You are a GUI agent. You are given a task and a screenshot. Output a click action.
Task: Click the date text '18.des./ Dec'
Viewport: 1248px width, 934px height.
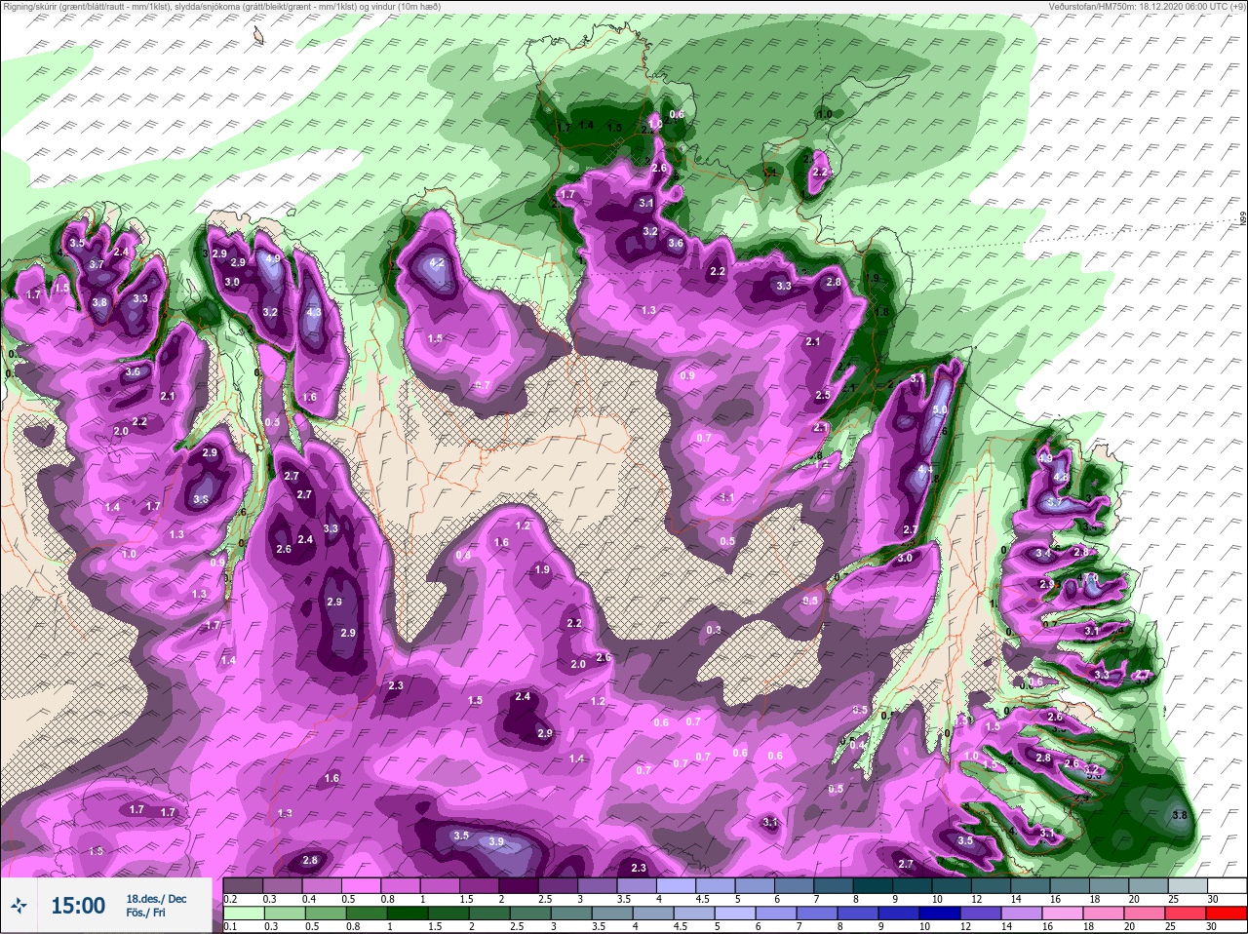point(156,899)
